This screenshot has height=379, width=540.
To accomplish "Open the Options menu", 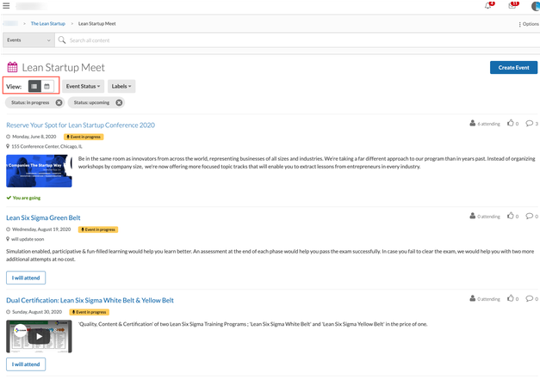I will tap(529, 24).
